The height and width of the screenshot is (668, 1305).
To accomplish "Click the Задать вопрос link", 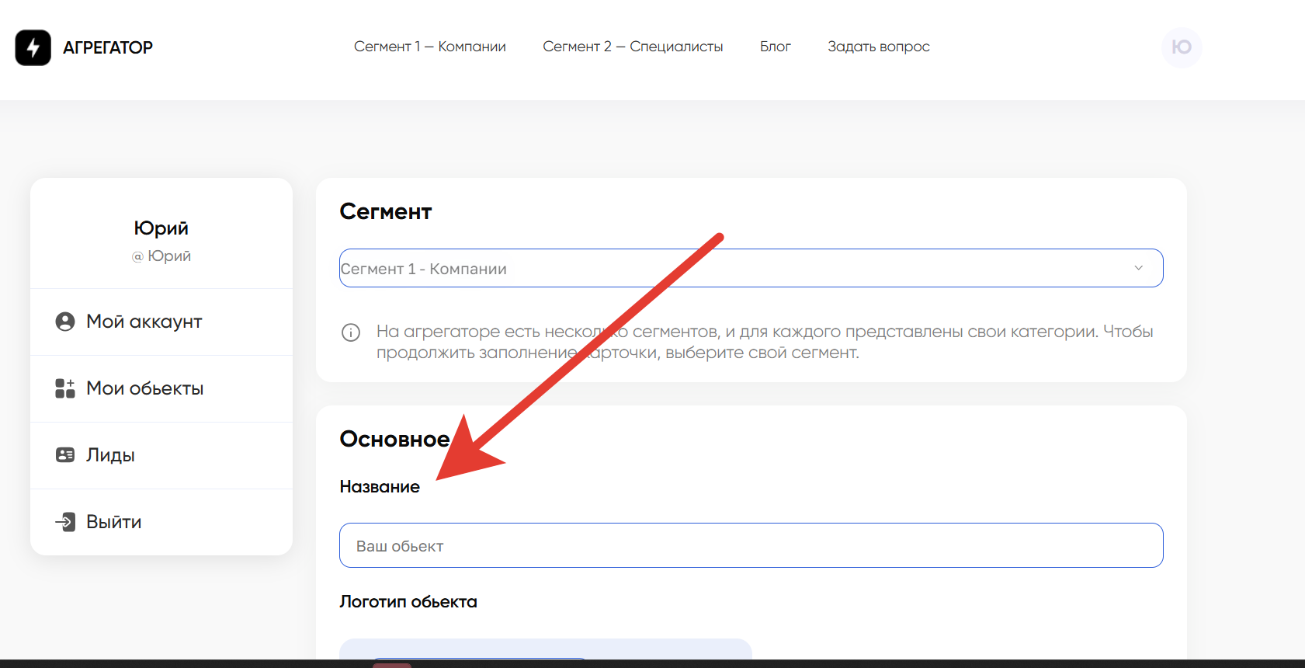I will point(878,47).
